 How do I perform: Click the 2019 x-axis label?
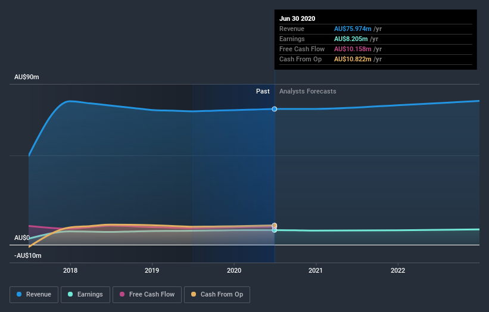(152, 270)
